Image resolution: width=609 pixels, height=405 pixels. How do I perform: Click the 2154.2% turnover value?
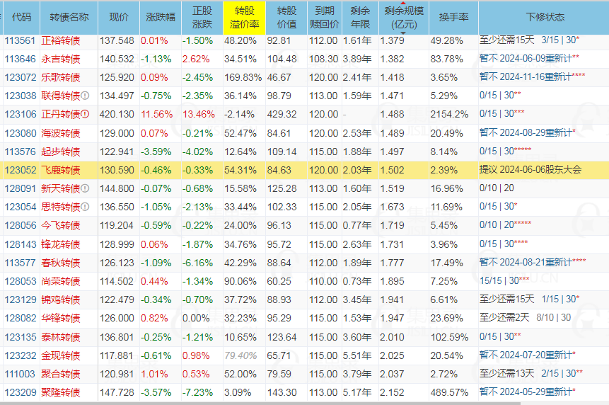tap(449, 114)
